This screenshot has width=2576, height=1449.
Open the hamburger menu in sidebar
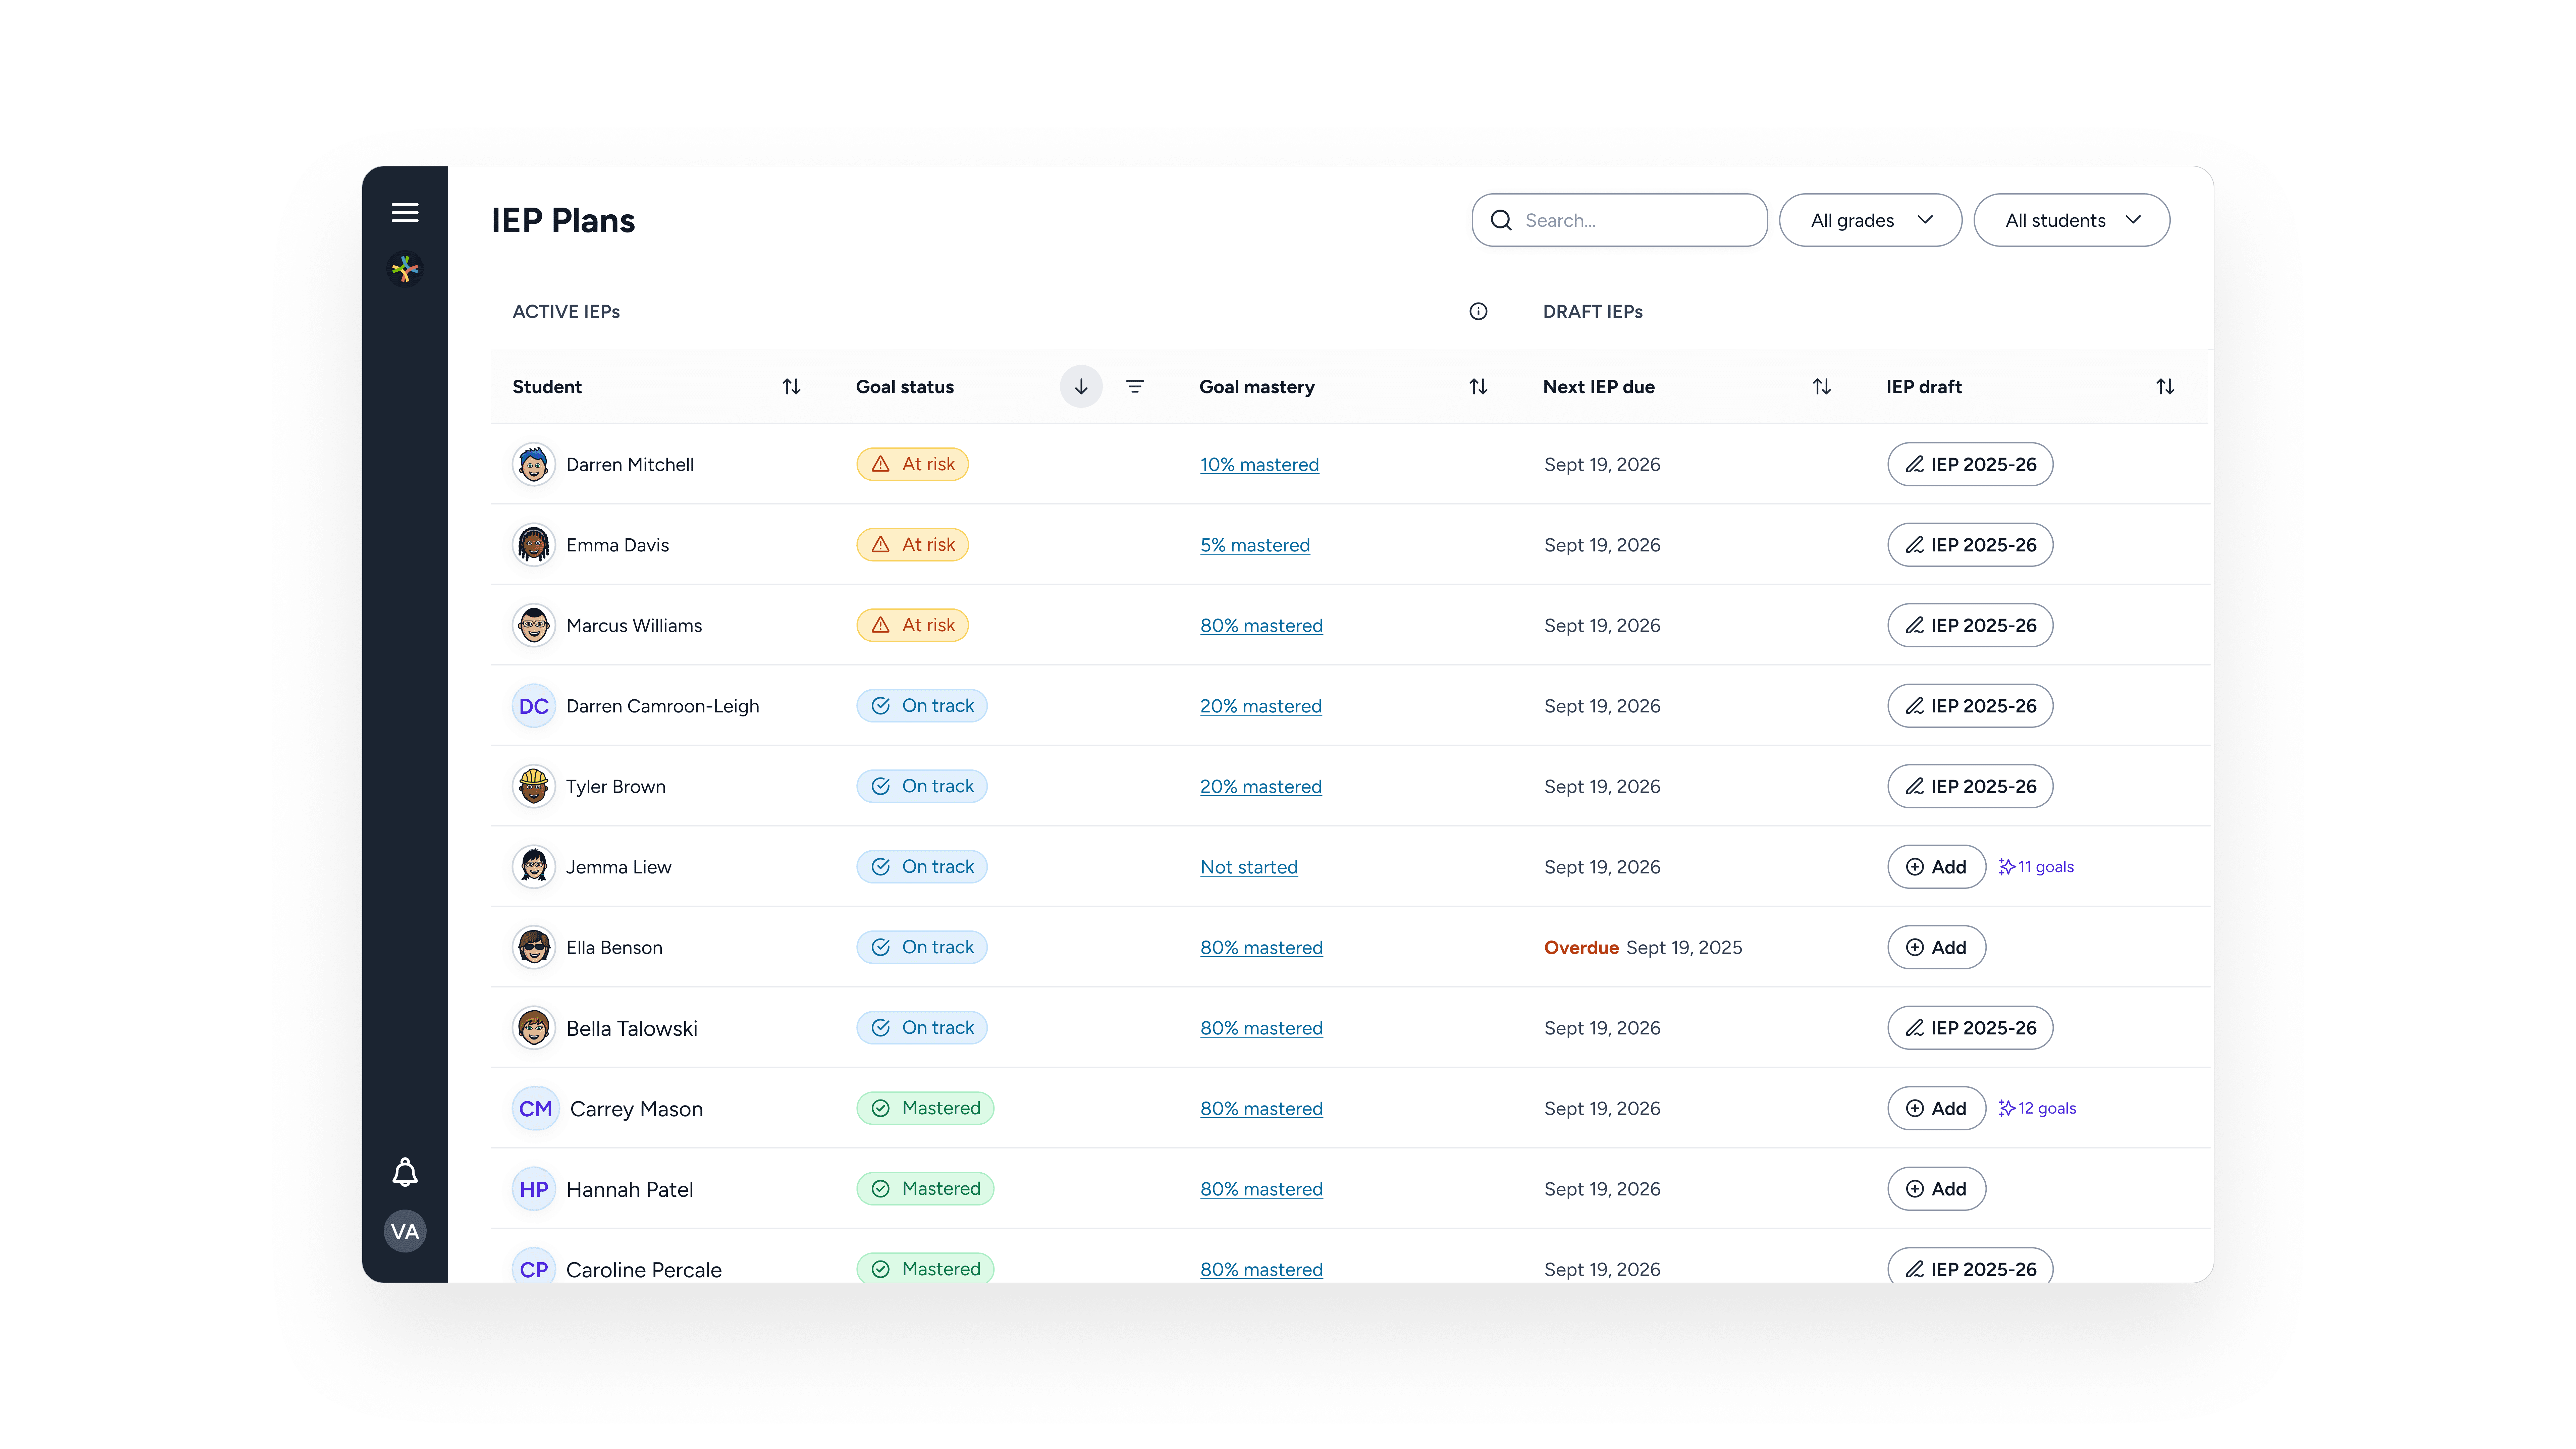pyautogui.click(x=405, y=212)
